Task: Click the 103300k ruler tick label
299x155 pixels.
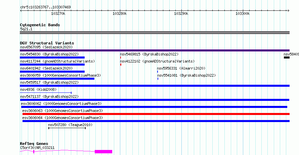Action: tap(243, 13)
